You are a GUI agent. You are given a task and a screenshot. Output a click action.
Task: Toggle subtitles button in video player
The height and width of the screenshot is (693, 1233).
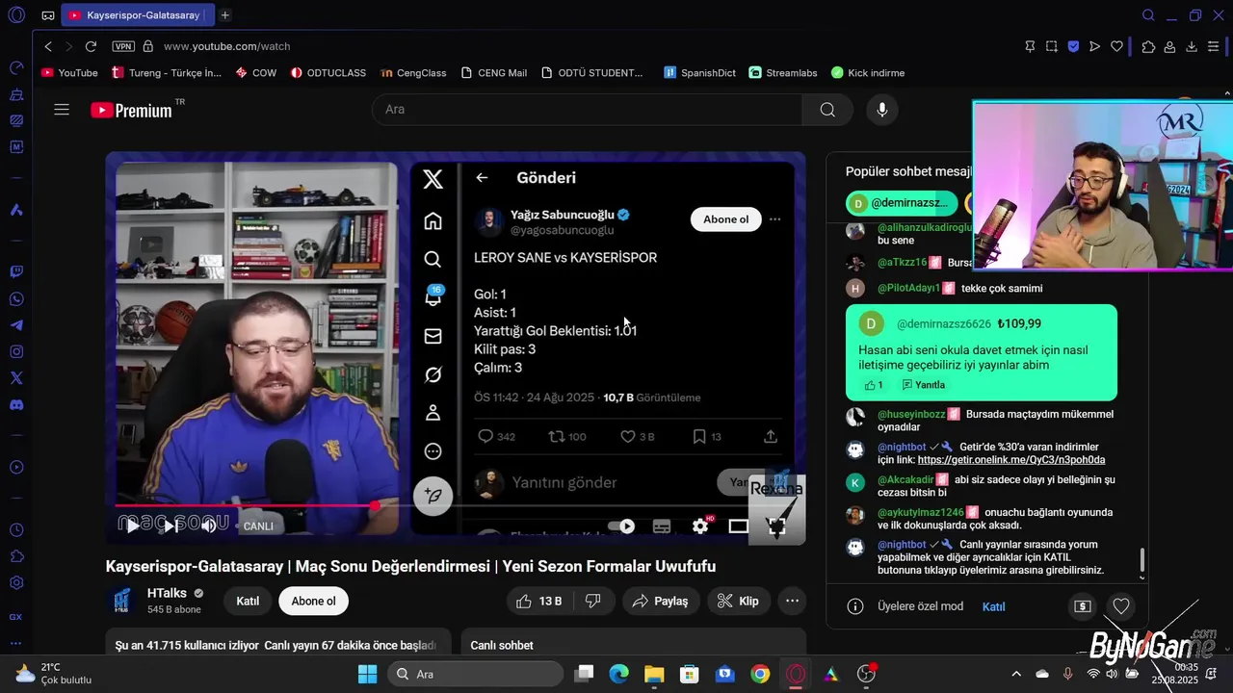point(662,526)
